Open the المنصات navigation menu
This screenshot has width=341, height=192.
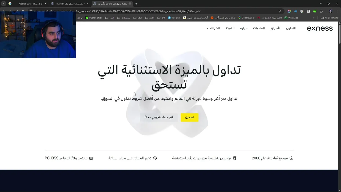click(259, 28)
